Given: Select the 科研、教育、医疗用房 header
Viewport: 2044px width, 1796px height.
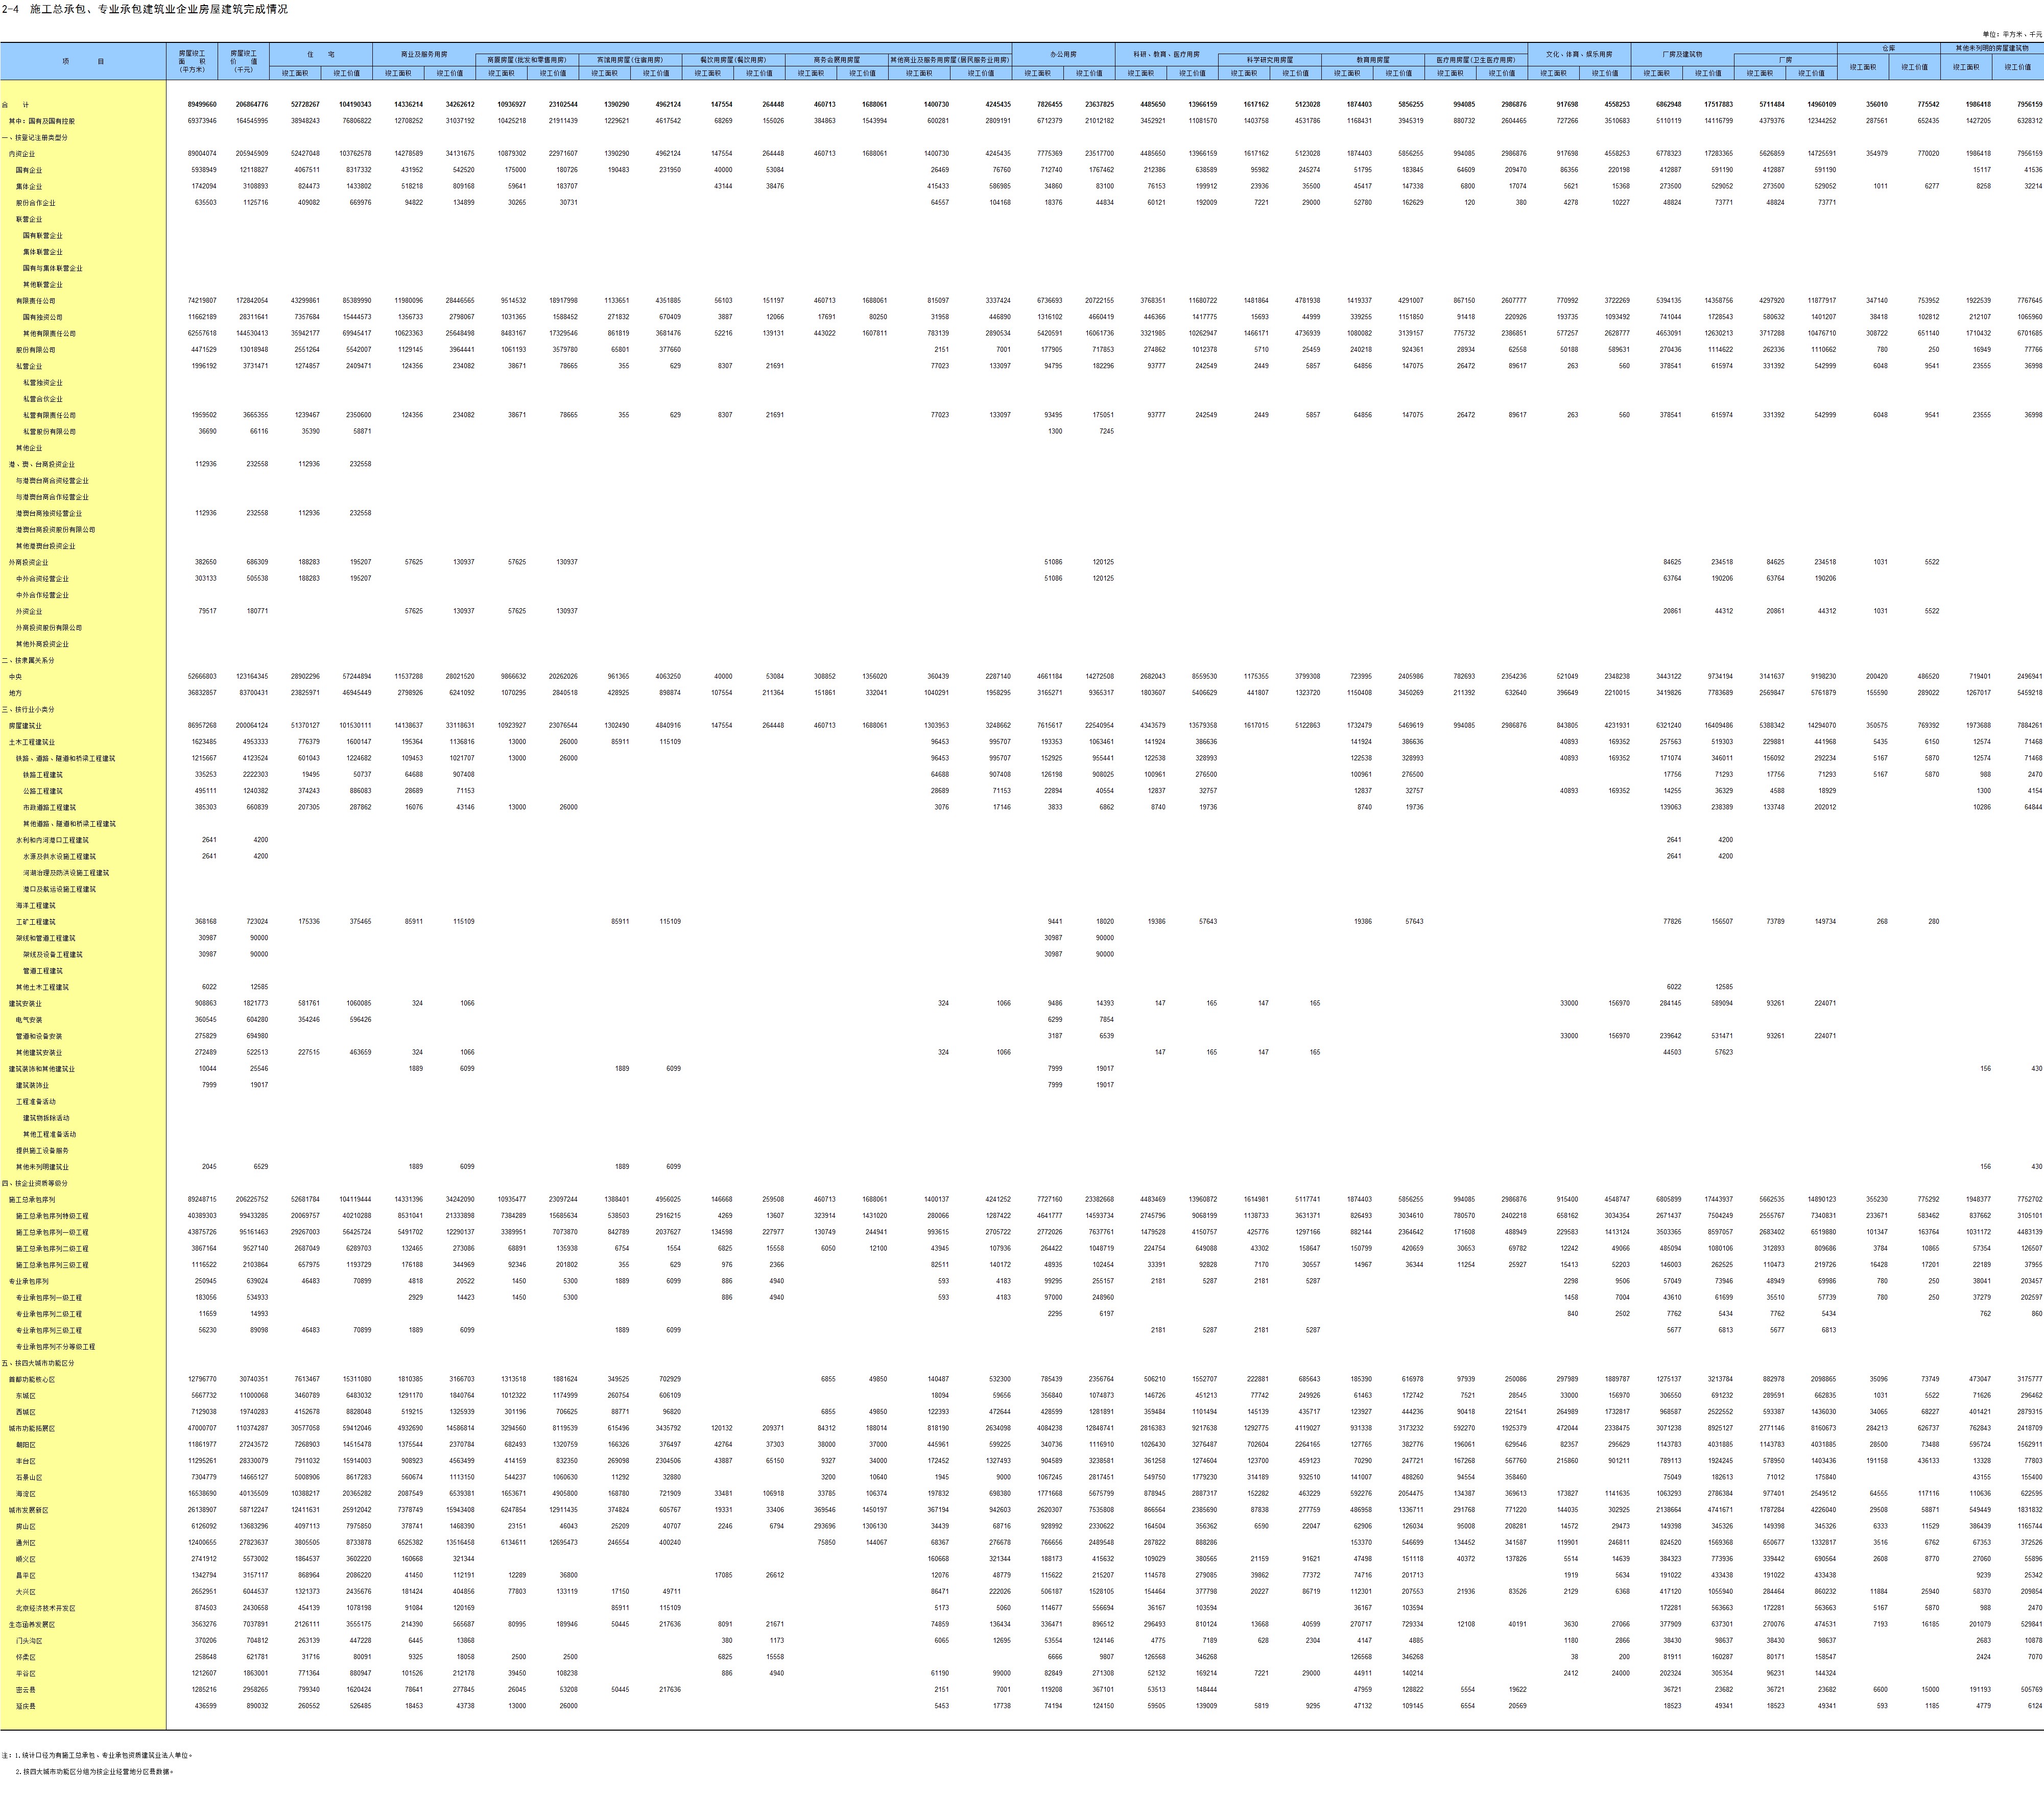Looking at the screenshot, I should click(x=1166, y=54).
